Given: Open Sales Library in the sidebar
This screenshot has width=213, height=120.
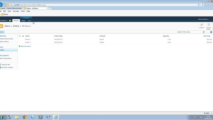Looking at the screenshot, I should tap(4, 42).
